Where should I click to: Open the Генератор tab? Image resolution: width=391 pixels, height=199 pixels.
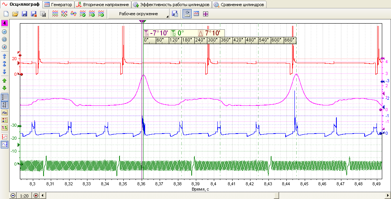58,5
